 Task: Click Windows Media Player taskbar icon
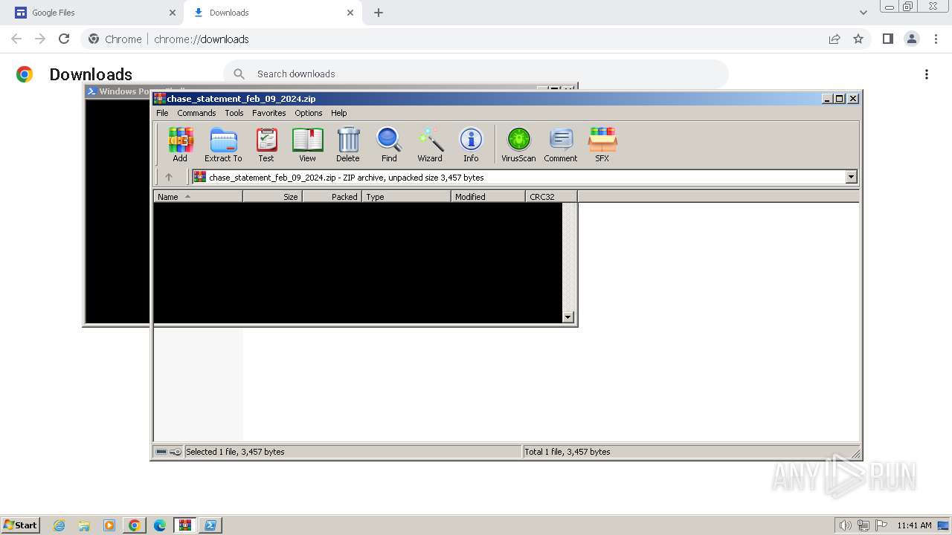pos(109,525)
